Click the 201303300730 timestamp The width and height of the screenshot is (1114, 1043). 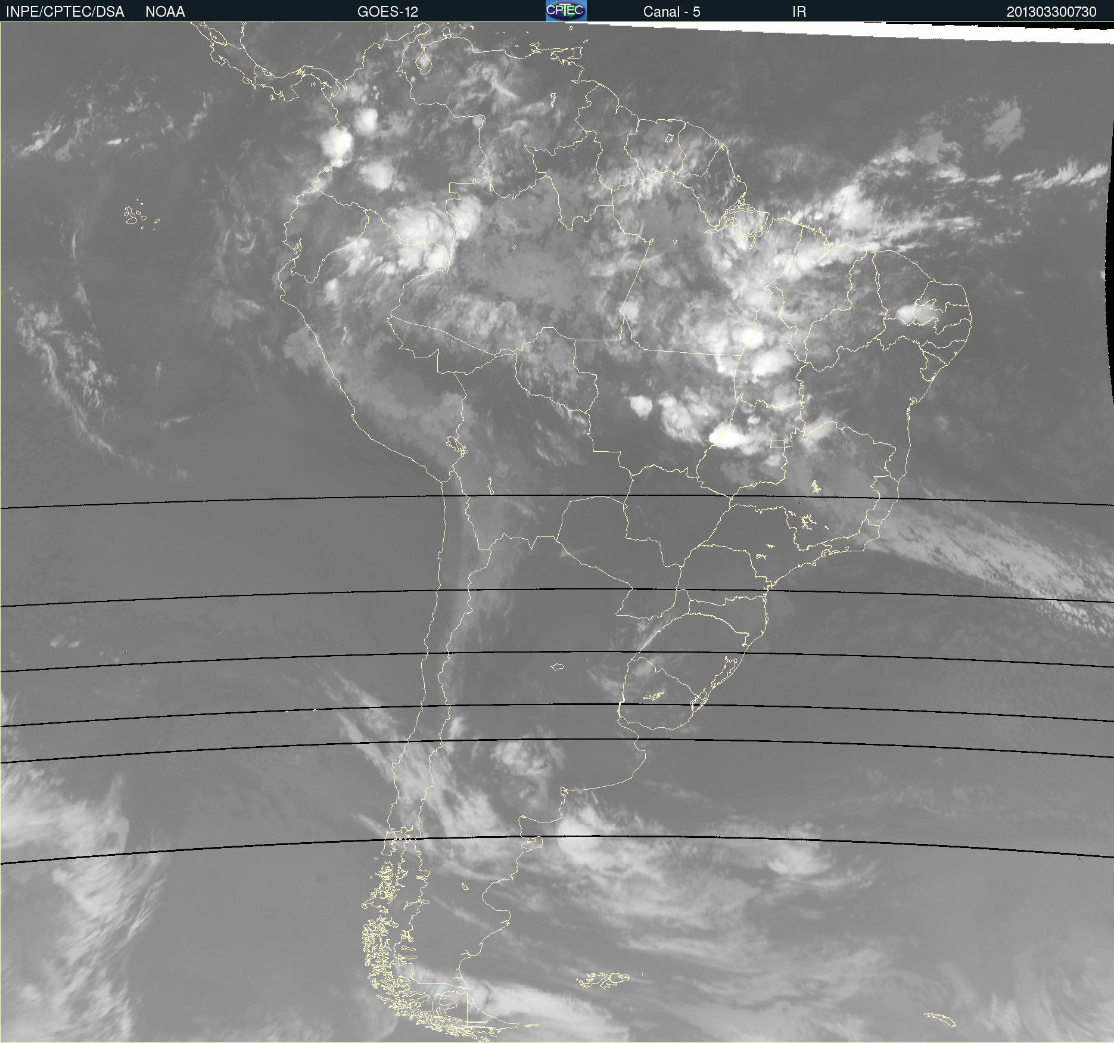[1051, 11]
